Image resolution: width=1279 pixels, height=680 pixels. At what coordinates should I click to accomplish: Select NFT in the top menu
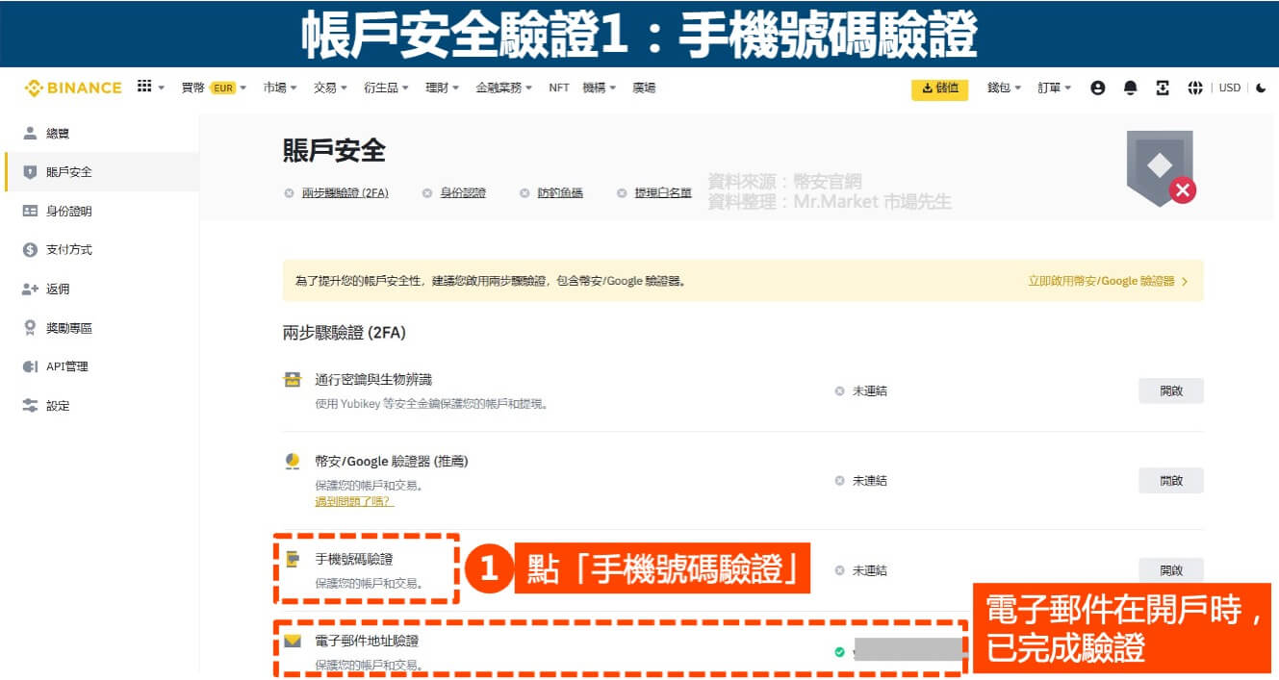[x=559, y=88]
